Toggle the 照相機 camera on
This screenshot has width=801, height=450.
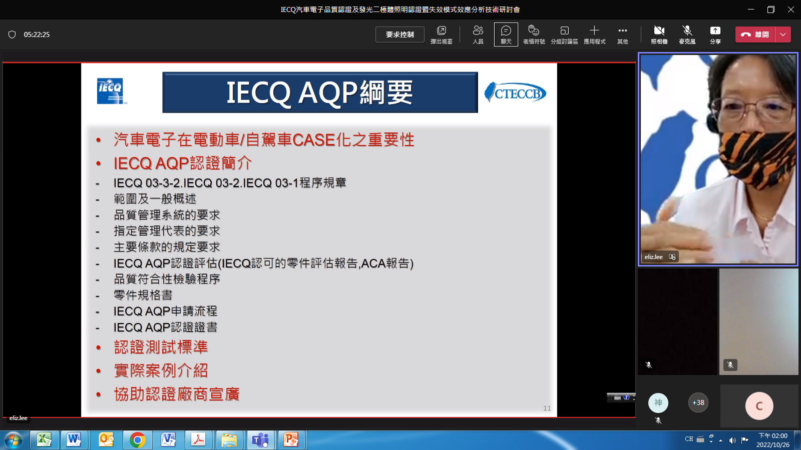(659, 34)
